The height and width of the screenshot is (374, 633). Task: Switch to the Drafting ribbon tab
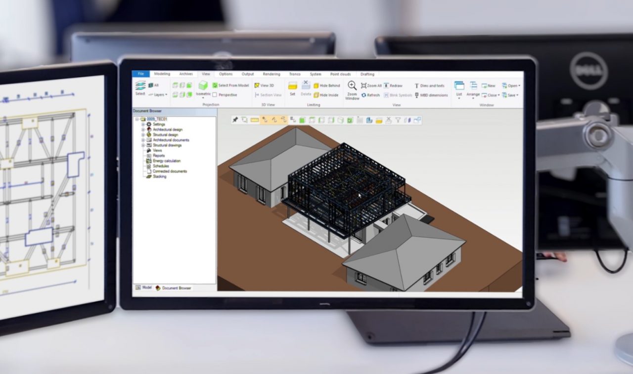point(368,74)
